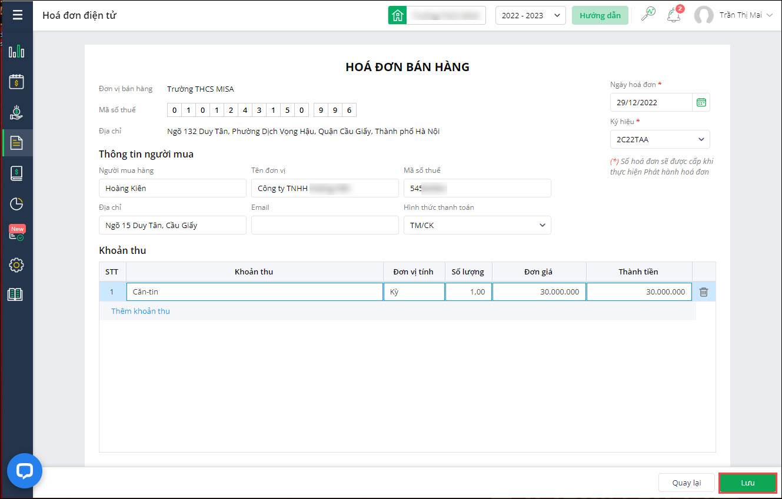
Task: Click the seller address Ngõ 132 Duy Tân
Action: (303, 131)
